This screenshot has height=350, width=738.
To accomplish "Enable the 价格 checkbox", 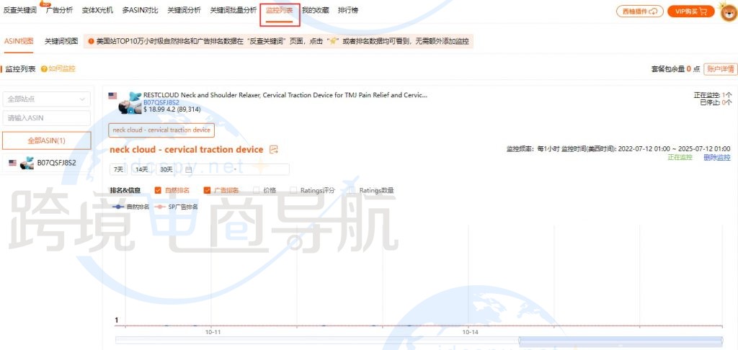I will point(257,190).
